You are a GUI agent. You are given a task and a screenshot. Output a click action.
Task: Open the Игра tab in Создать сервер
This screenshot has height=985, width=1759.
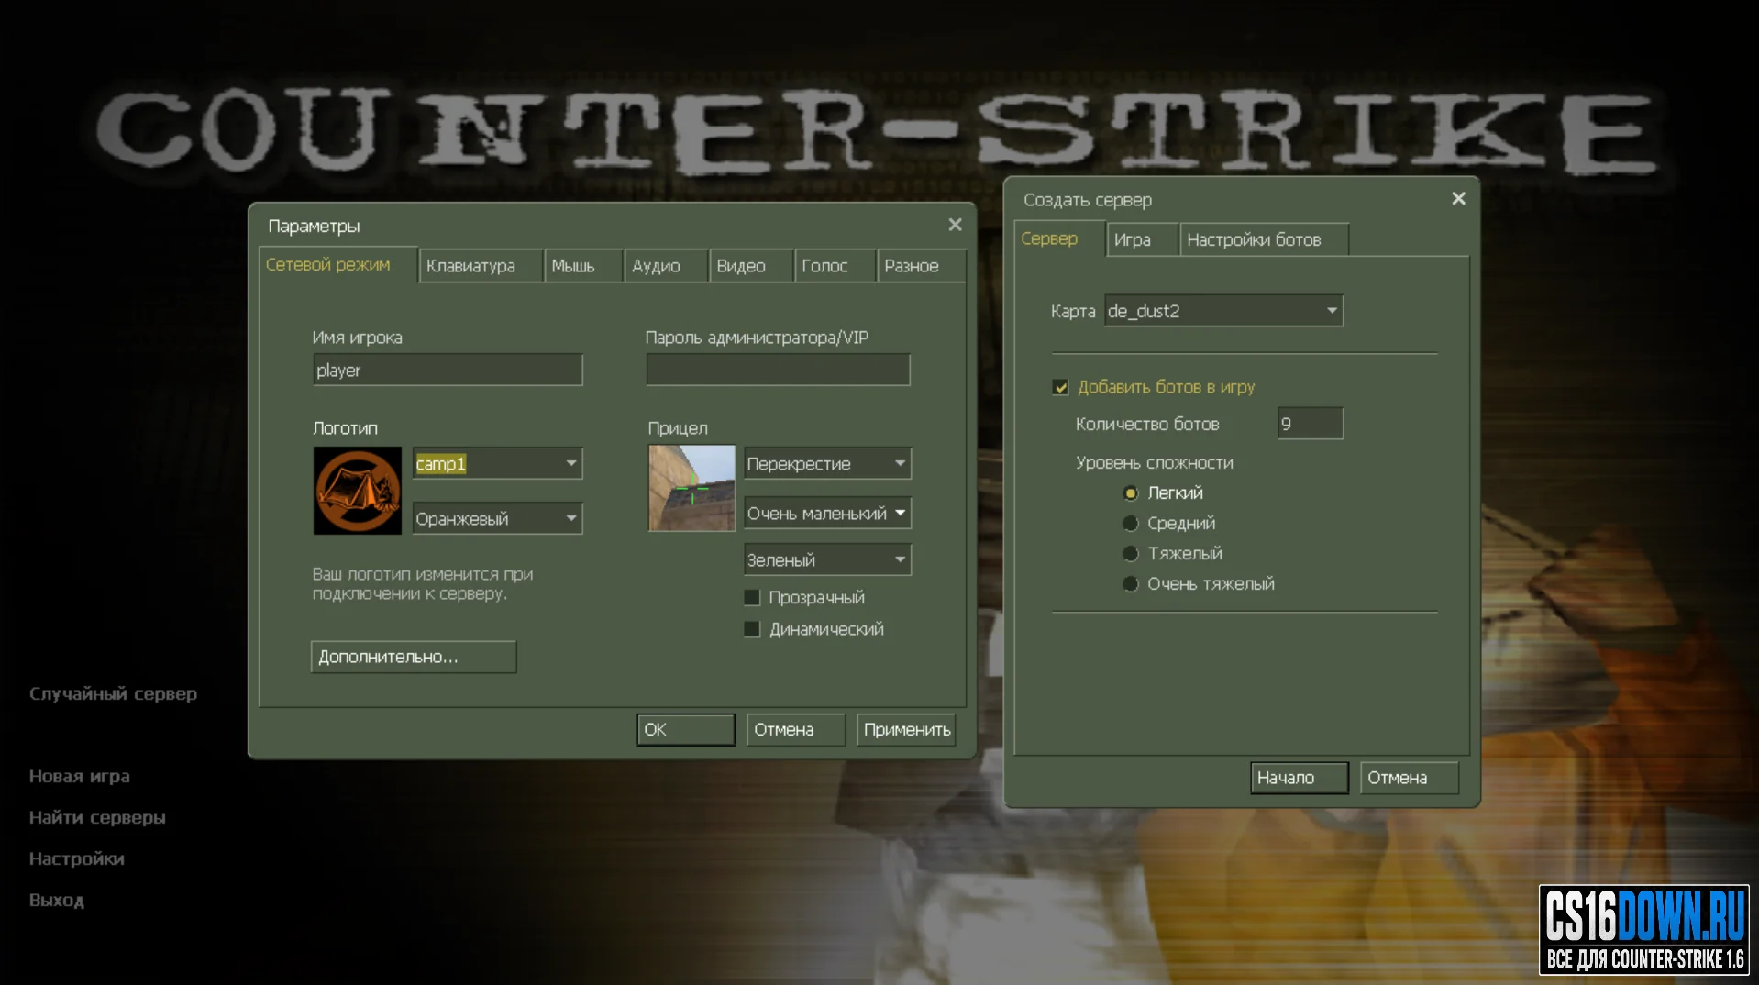1142,239
